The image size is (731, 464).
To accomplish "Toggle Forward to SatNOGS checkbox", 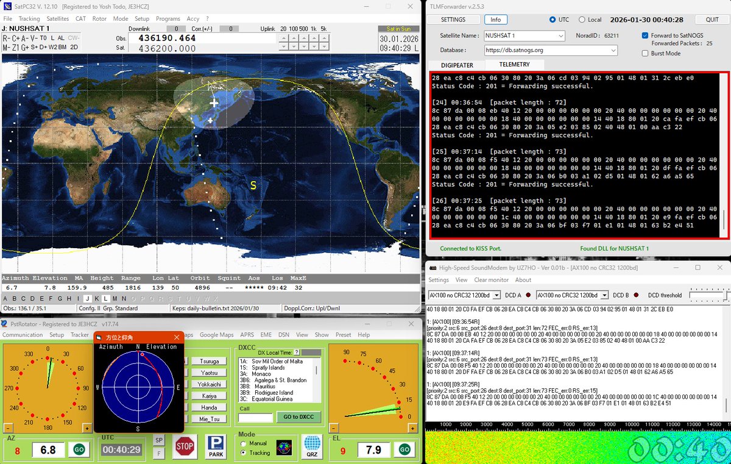I will 645,35.
